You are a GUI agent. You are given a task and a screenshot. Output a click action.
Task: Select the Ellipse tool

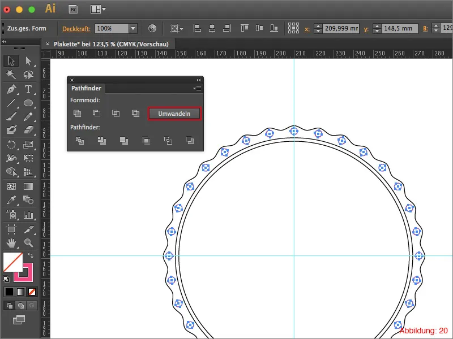pyautogui.click(x=28, y=103)
